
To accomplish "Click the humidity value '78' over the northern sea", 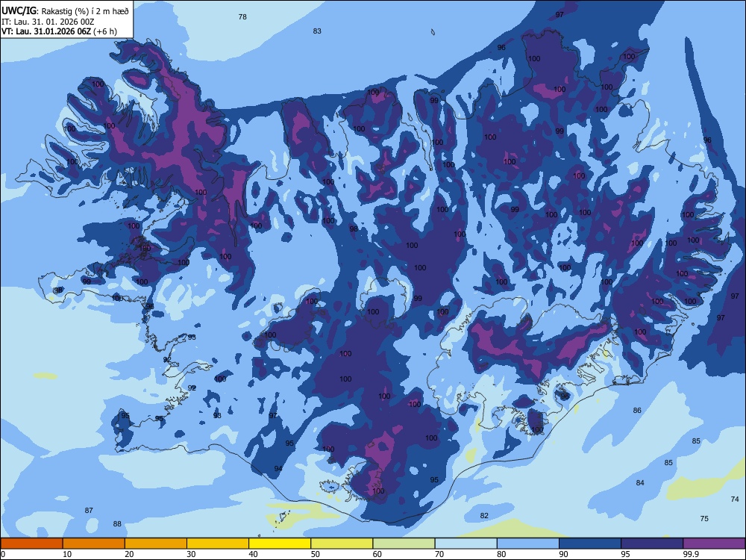I will (242, 16).
